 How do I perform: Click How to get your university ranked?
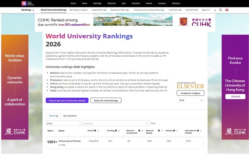67,100
